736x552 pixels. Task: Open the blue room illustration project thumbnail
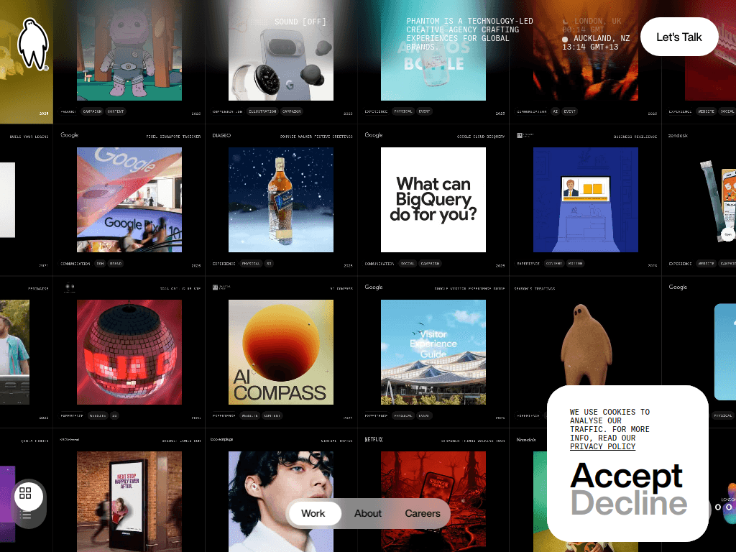click(585, 200)
